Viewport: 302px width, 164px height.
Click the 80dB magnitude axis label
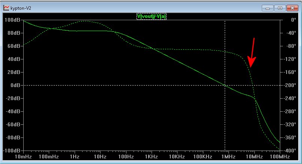[x=14, y=33]
